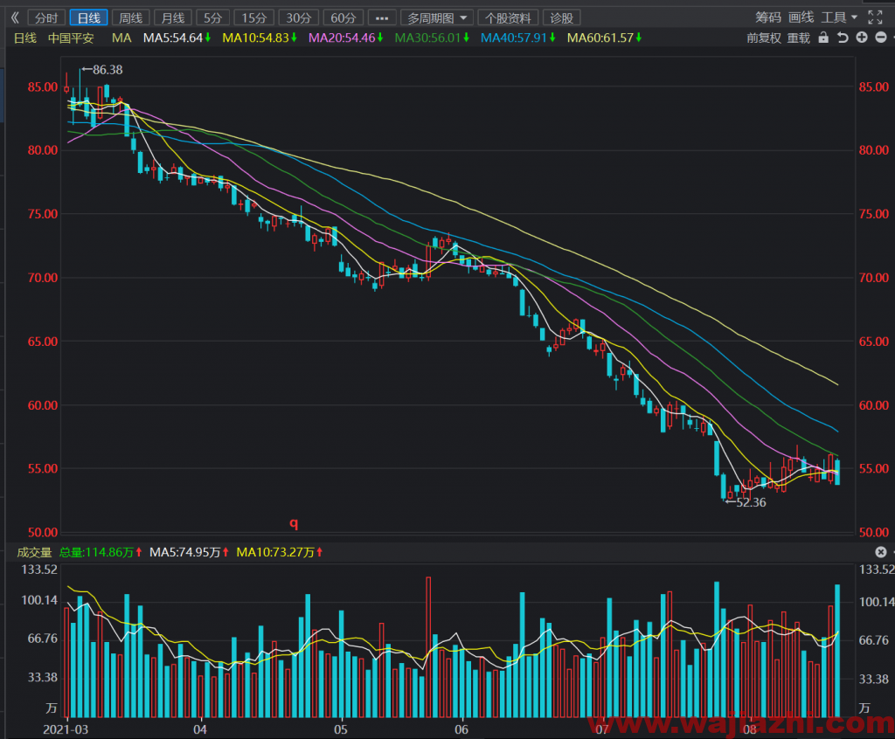Toggle the chart lock icon
Viewport: 895px width, 739px height.
[823, 37]
